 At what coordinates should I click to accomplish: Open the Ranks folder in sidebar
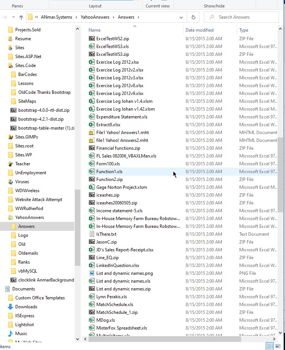point(24,262)
